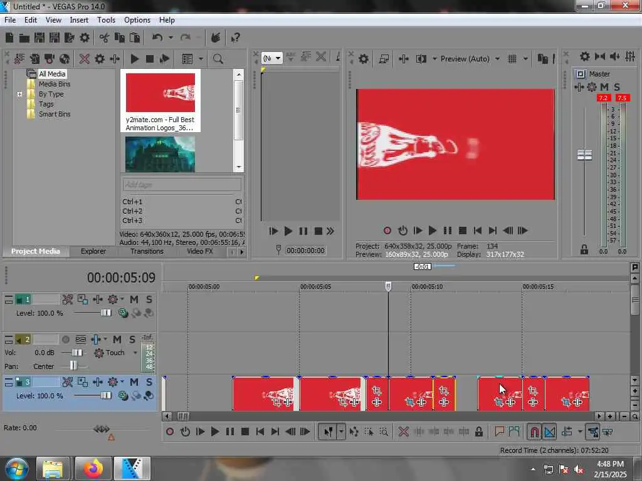Select the Normal Edit Tool icon

328,432
